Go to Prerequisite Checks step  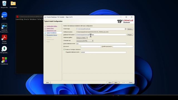tap(52, 35)
